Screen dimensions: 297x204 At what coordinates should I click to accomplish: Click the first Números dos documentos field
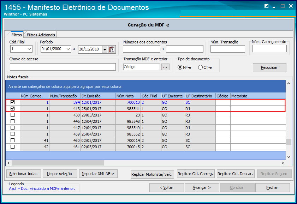(142, 49)
